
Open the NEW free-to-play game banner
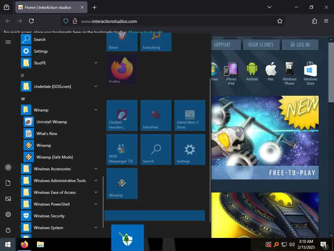click(x=265, y=138)
